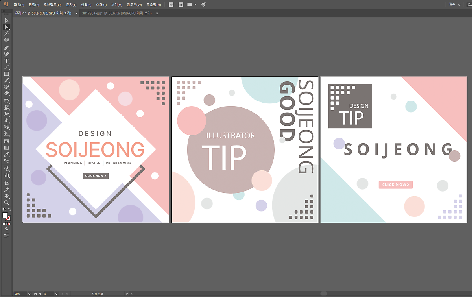Click the white Fill color swatch
472x297 pixels.
pyautogui.click(x=5, y=215)
